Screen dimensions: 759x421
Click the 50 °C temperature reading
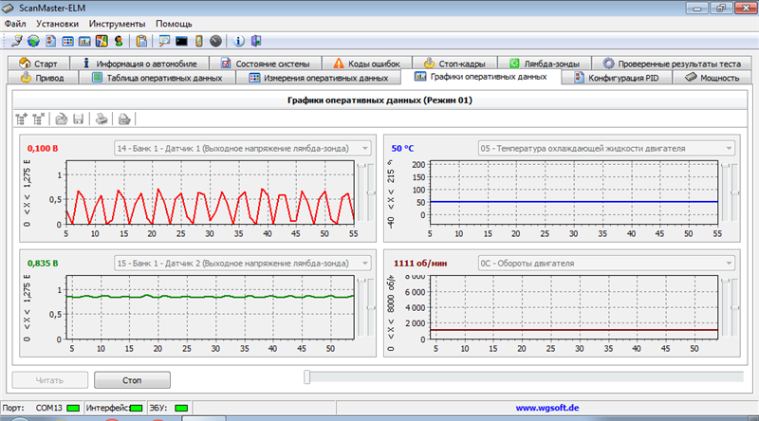pyautogui.click(x=402, y=149)
